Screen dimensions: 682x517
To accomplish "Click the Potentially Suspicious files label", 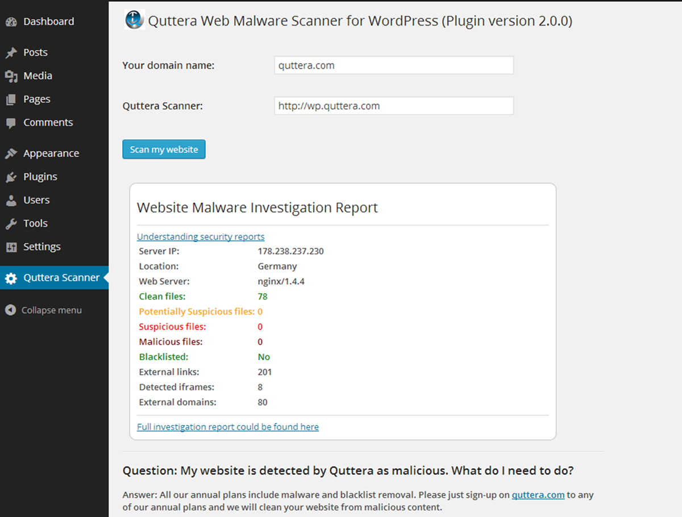I will (197, 311).
